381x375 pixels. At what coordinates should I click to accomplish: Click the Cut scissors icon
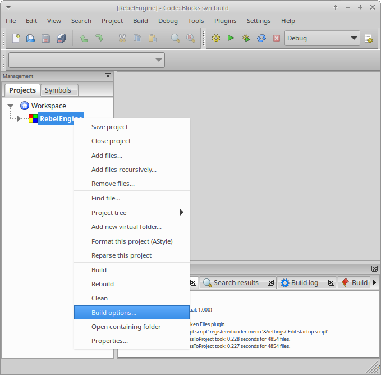point(122,38)
